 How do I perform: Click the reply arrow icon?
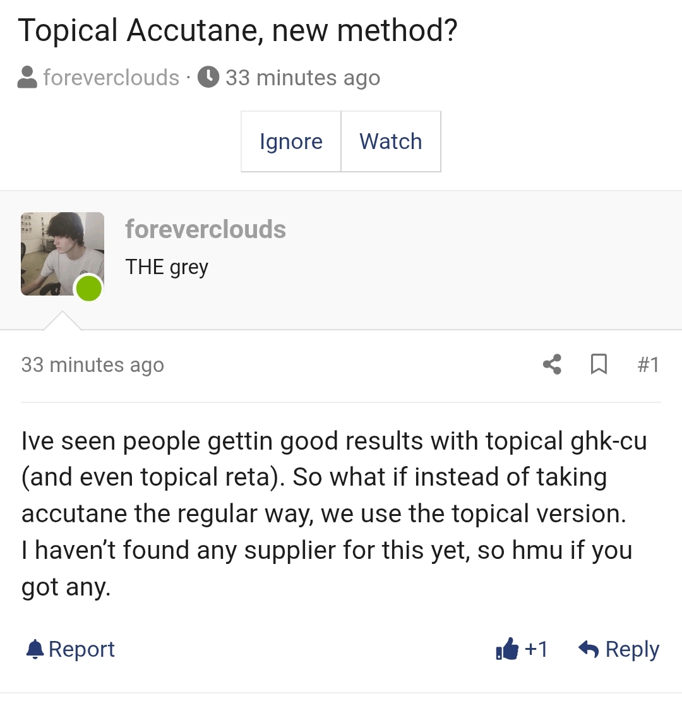pos(589,649)
